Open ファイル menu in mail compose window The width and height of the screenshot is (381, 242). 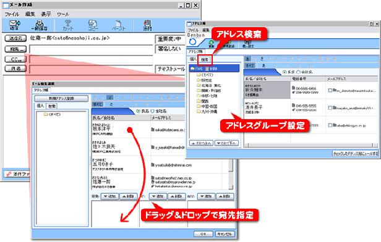point(12,14)
